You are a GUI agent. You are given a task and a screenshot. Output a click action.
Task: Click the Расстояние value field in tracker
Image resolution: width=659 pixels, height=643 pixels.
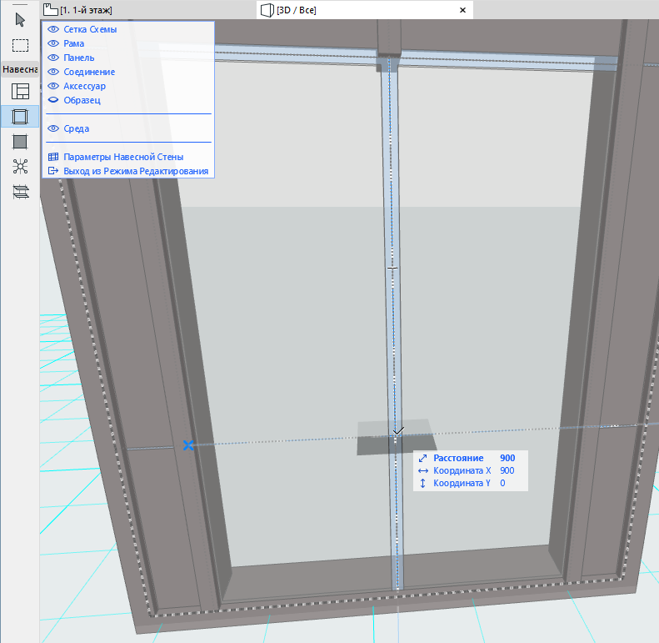tap(507, 459)
